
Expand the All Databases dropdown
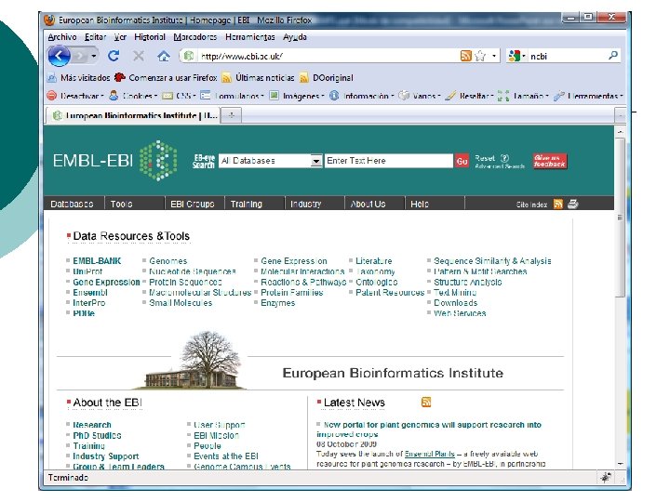[x=315, y=161]
